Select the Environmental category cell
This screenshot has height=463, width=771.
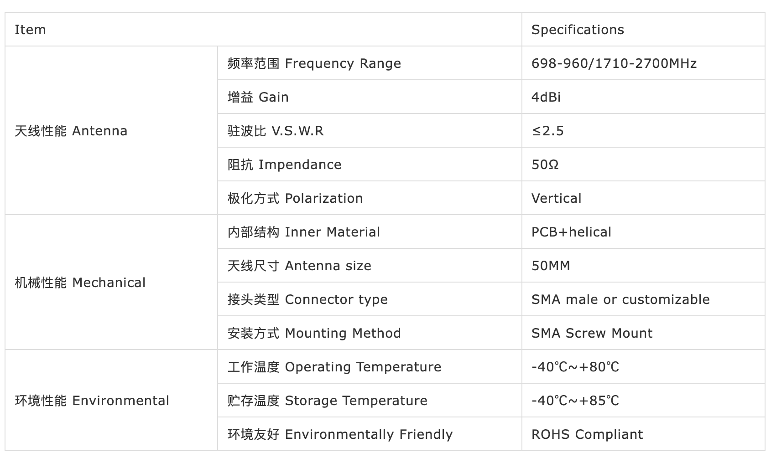coord(111,401)
